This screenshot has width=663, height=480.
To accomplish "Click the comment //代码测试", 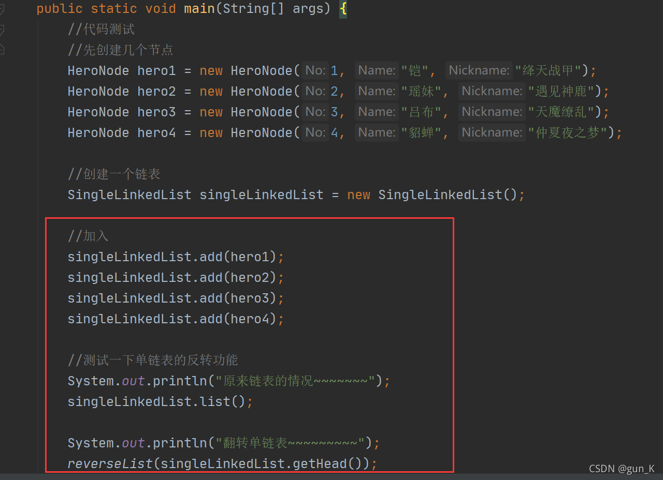I will tap(102, 29).
